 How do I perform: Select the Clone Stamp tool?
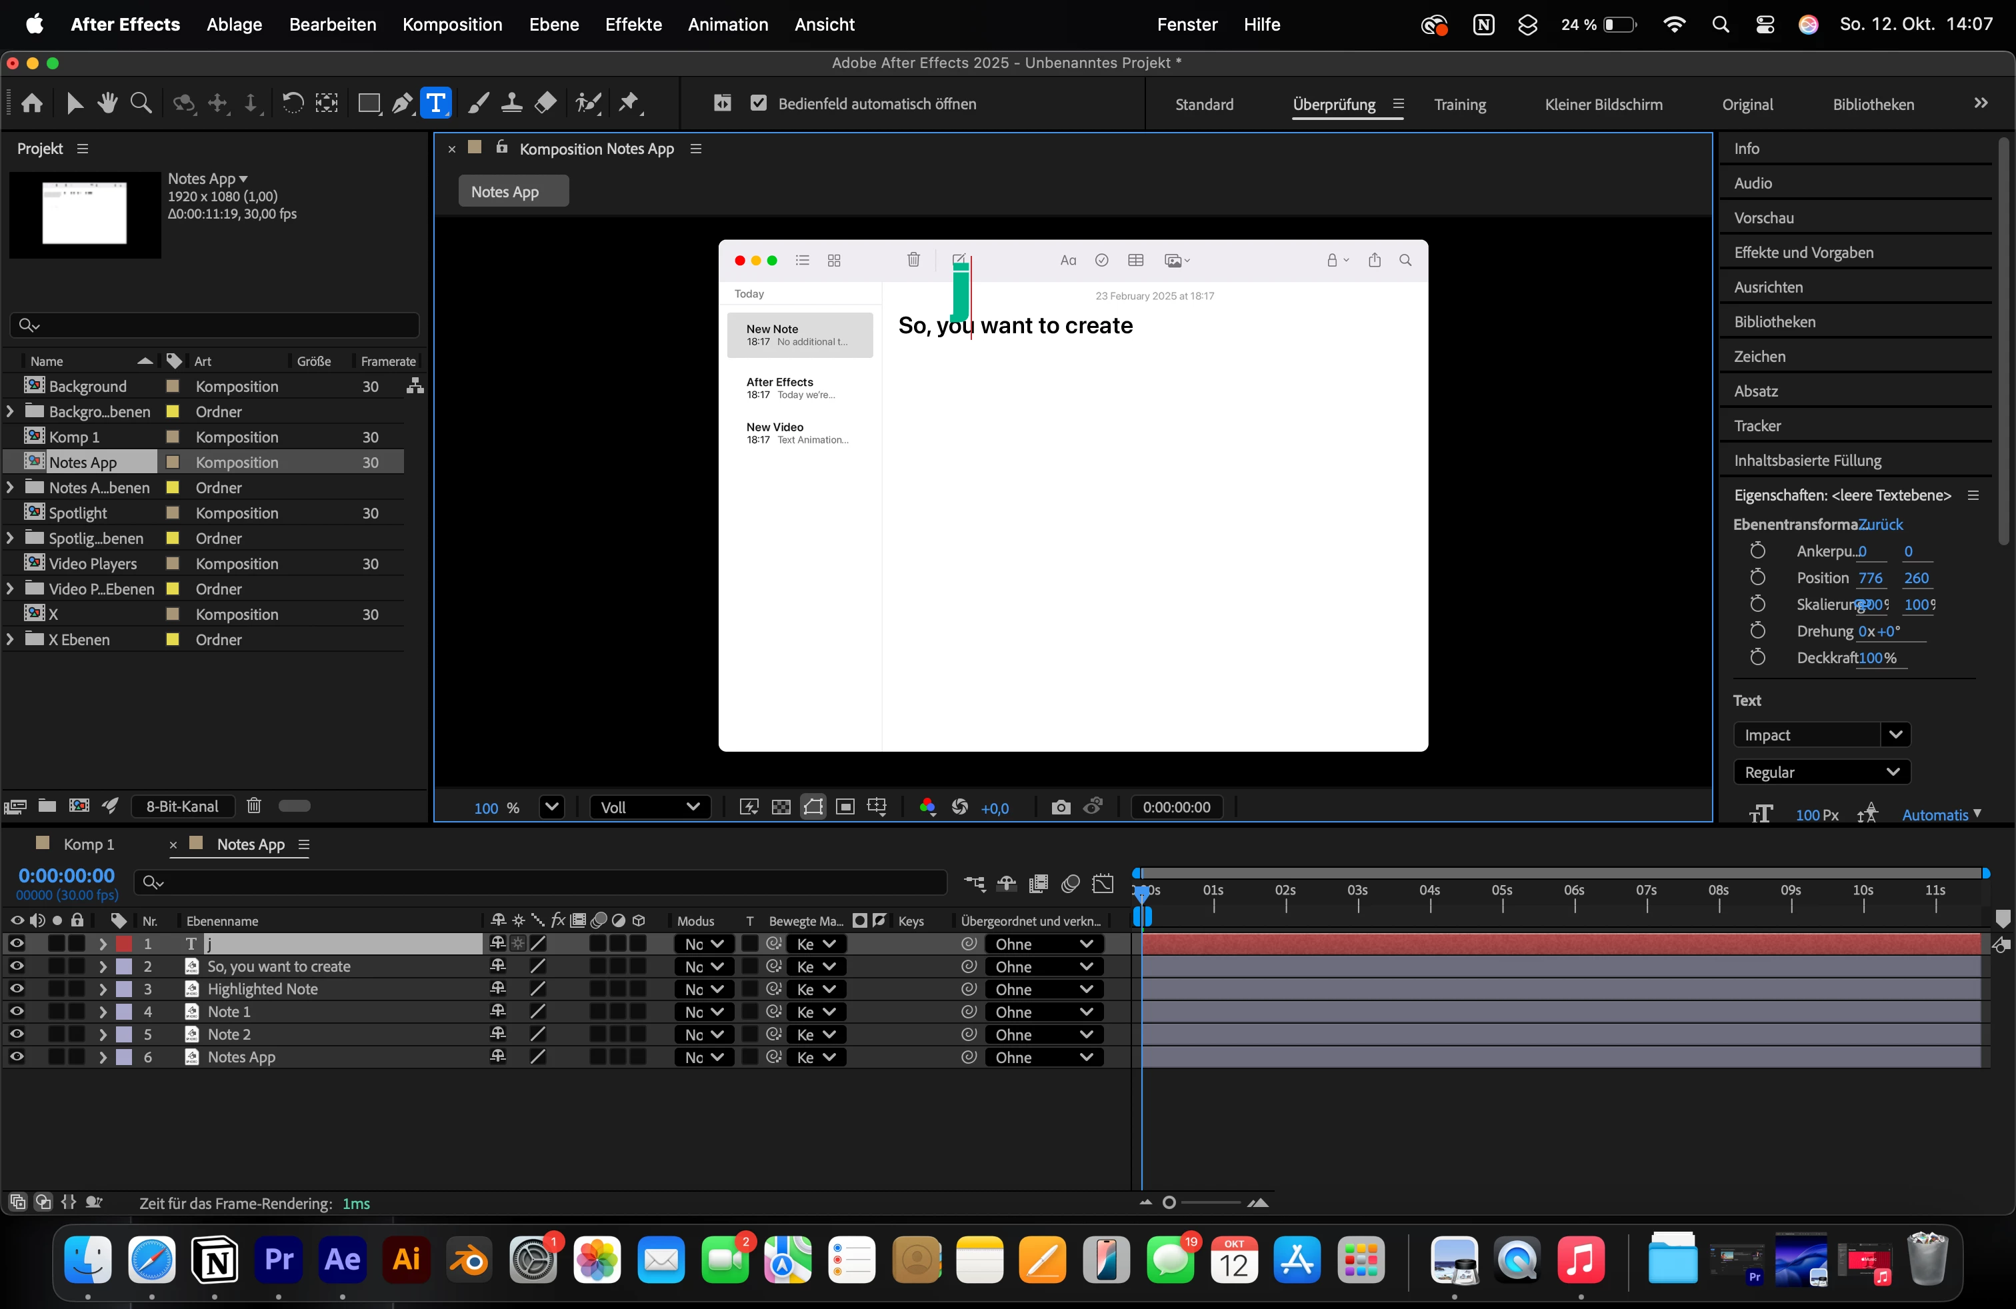[x=511, y=103]
